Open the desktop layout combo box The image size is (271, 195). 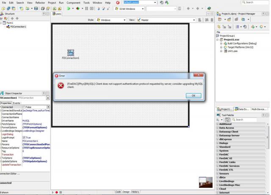(x=155, y=3)
